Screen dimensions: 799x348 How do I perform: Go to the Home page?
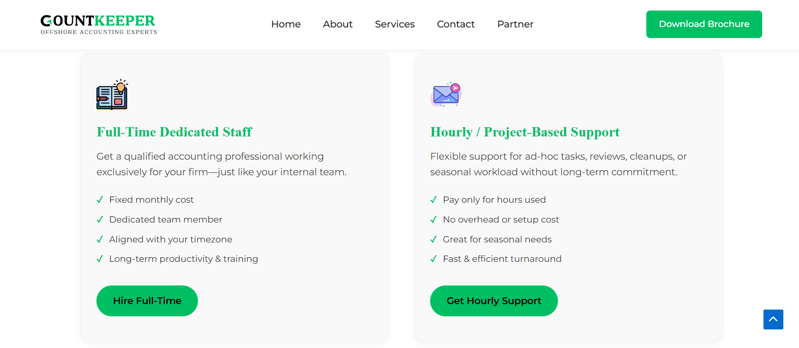[x=286, y=24]
